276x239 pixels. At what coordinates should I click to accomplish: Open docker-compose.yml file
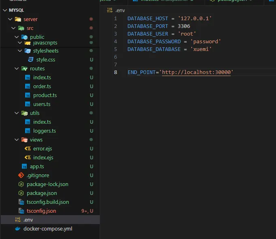point(48,229)
